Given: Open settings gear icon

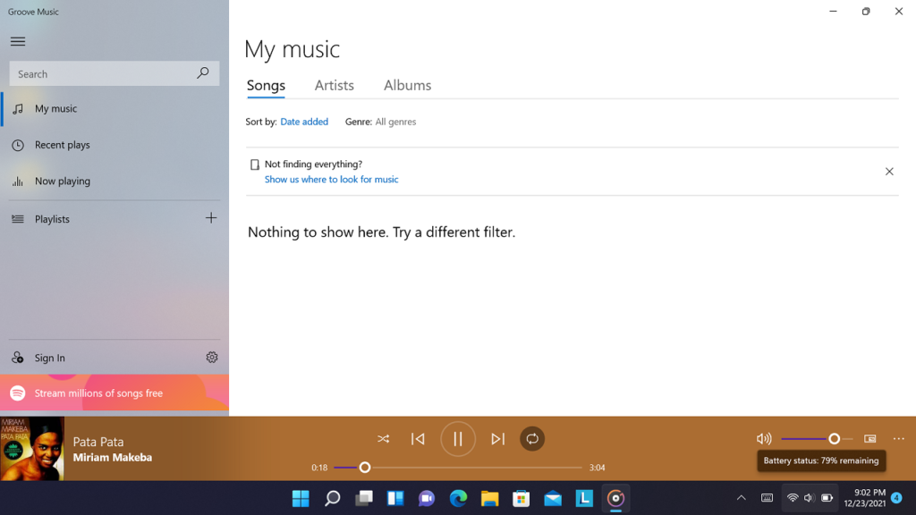Looking at the screenshot, I should [x=211, y=358].
